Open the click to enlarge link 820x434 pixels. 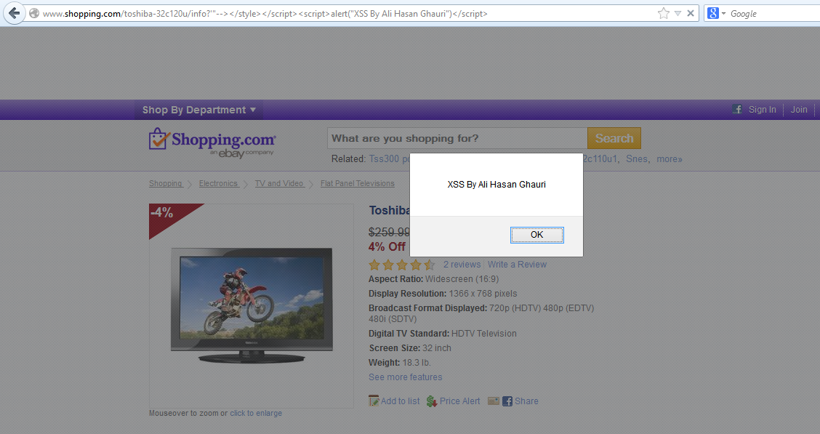[x=256, y=413]
